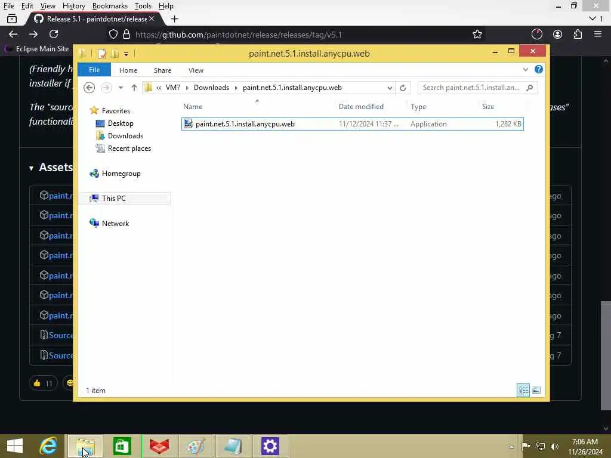611x458 pixels.
Task: Sort files by Size column
Action: [x=488, y=107]
